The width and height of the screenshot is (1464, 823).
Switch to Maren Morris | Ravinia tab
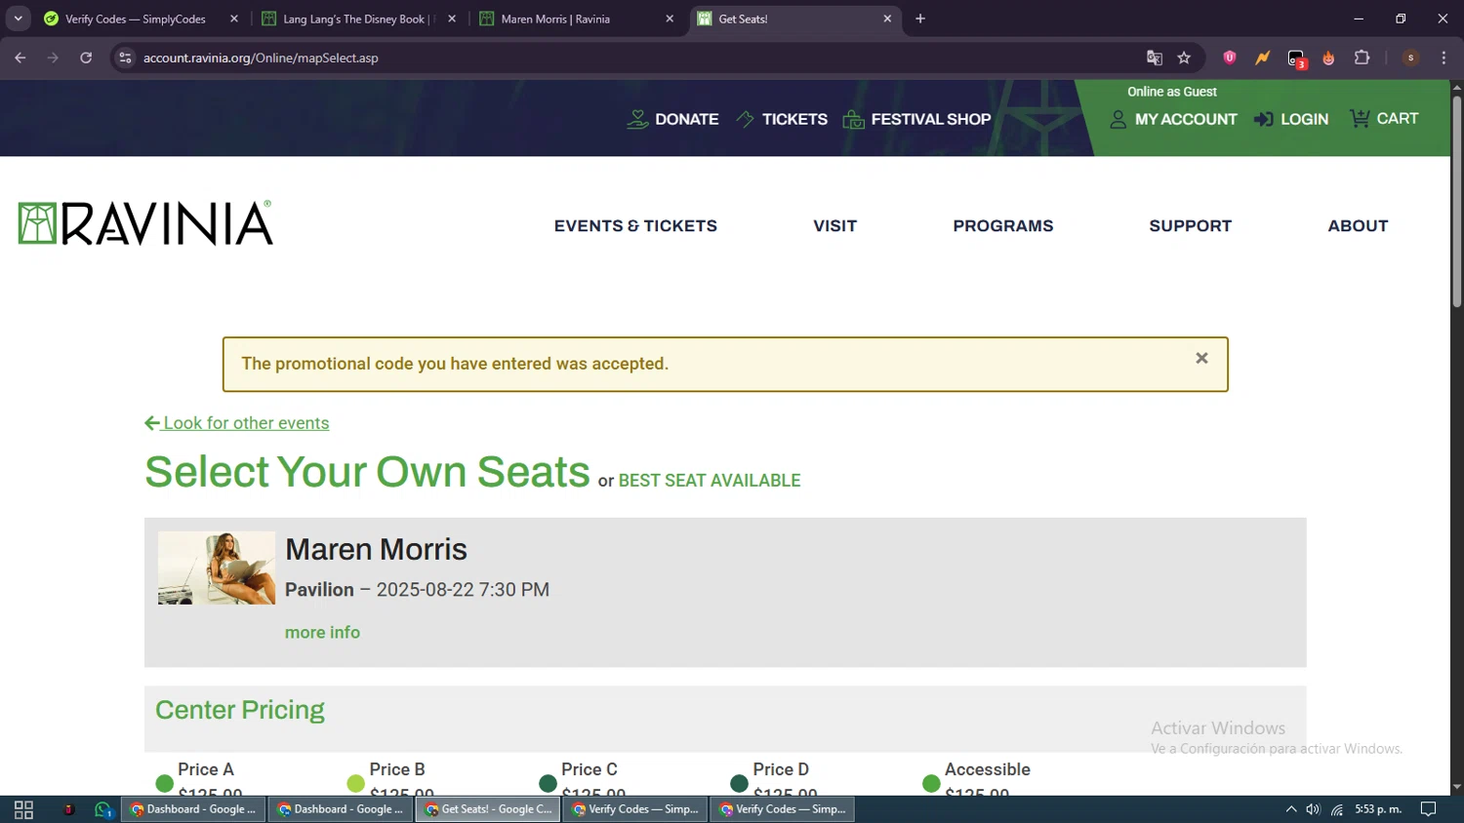pos(555,19)
